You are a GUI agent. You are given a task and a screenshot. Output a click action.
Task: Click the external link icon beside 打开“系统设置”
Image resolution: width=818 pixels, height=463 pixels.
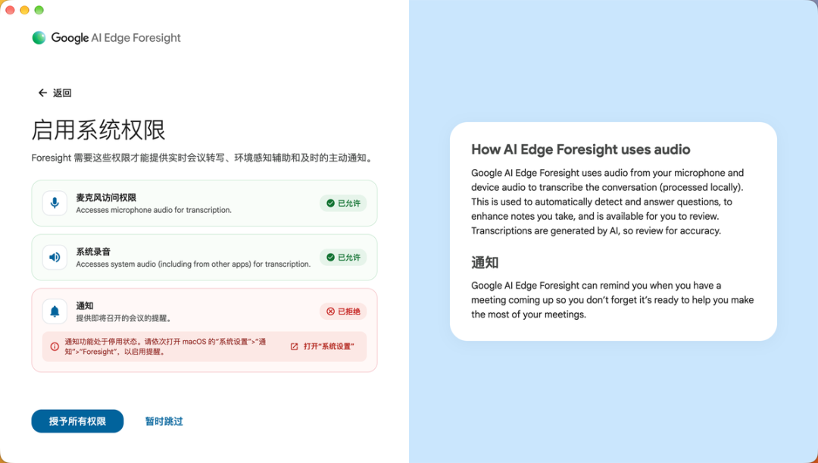294,346
